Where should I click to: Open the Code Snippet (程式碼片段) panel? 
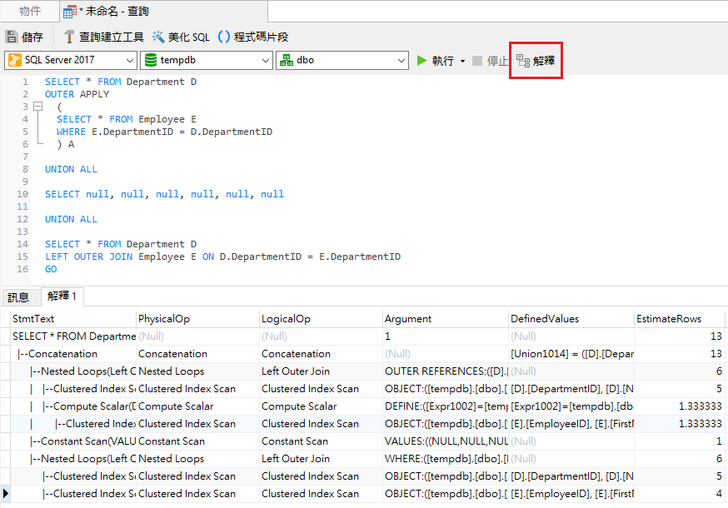click(x=253, y=37)
